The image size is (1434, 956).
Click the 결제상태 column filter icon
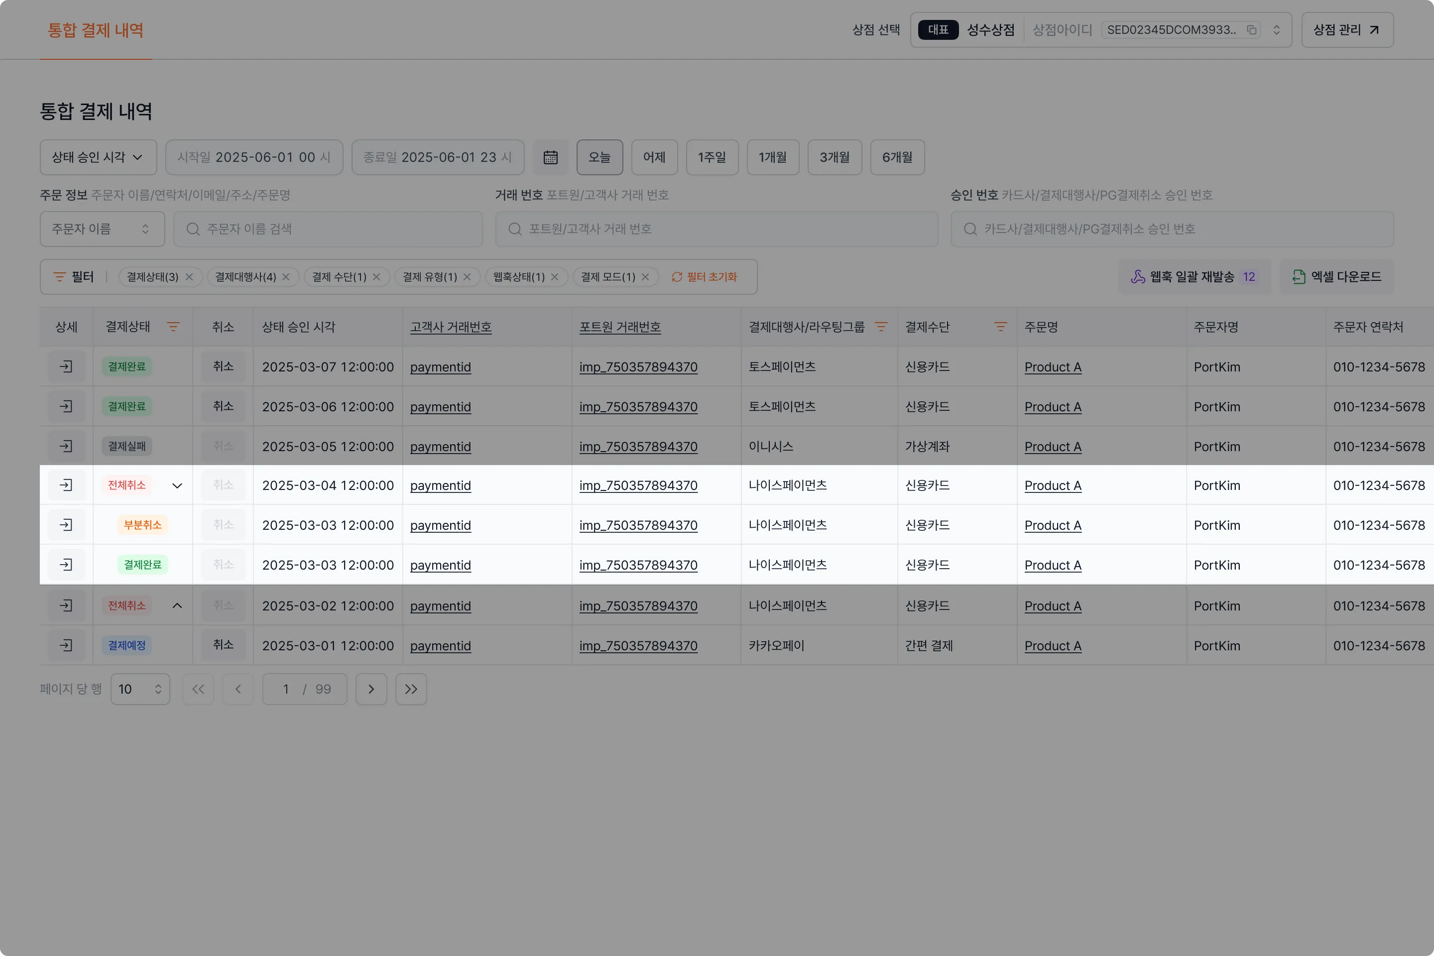(x=173, y=327)
